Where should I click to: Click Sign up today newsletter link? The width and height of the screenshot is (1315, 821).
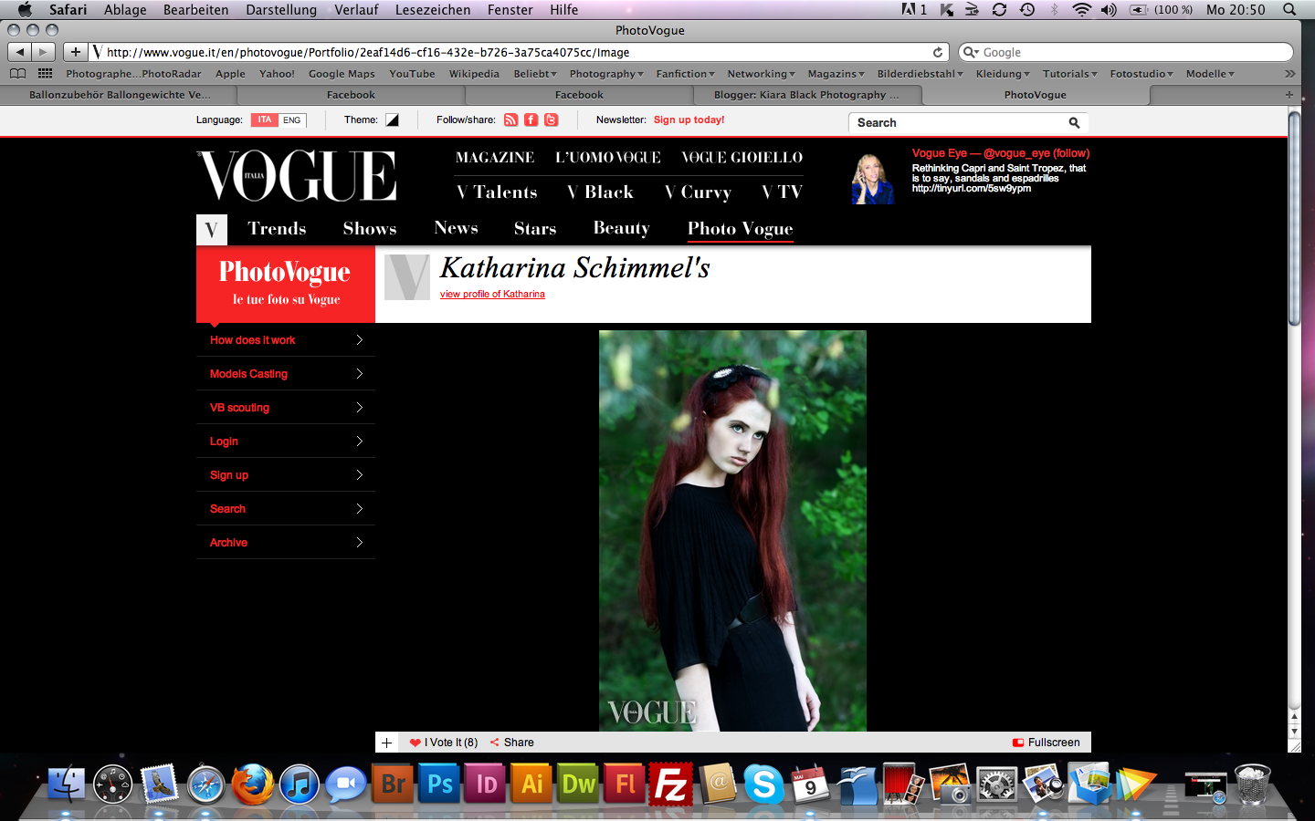[689, 120]
